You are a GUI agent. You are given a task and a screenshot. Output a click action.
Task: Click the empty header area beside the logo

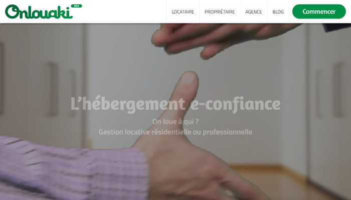coord(124,11)
